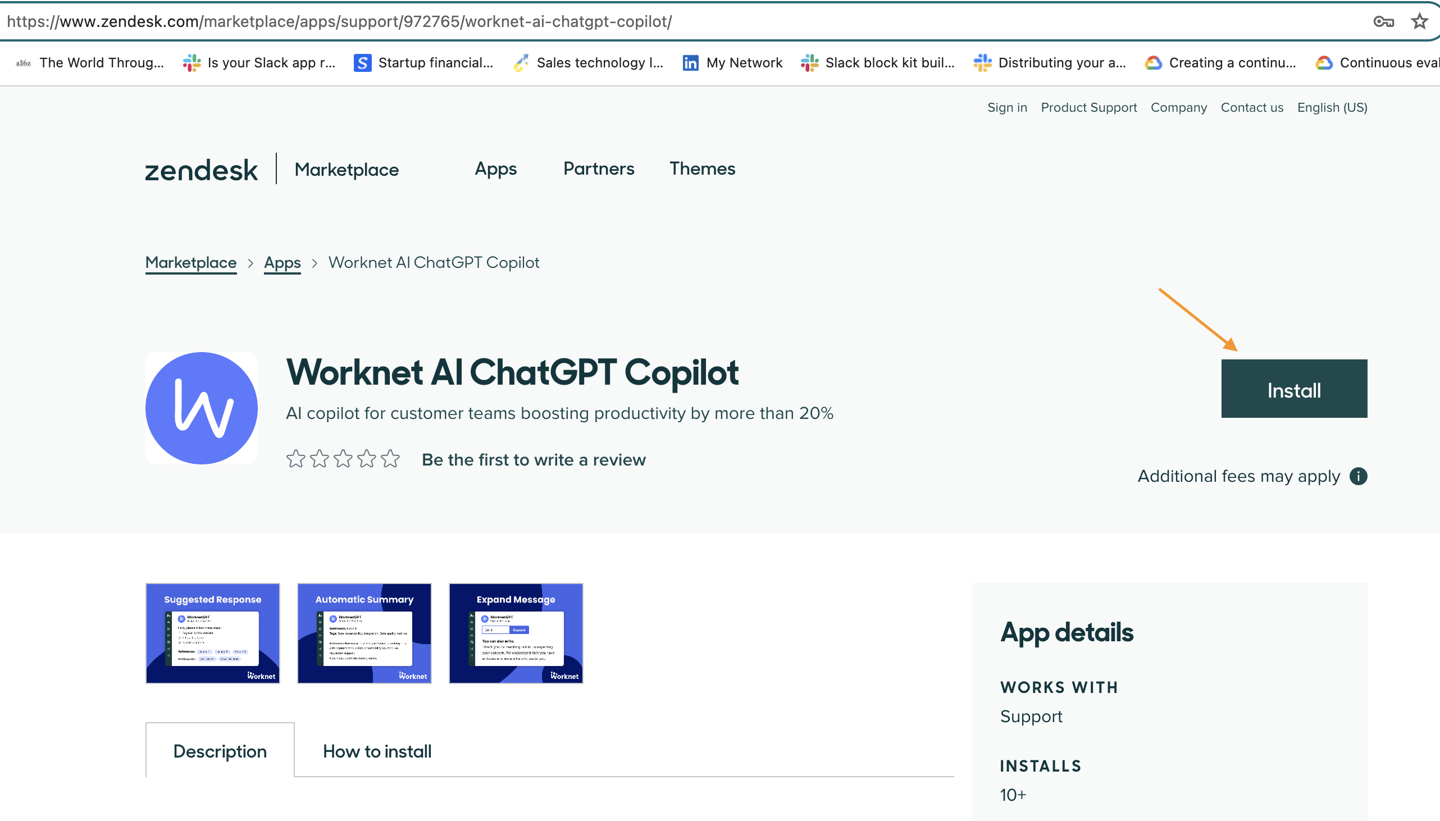The image size is (1440, 821).
Task: Open the Contact us link
Action: pos(1252,107)
